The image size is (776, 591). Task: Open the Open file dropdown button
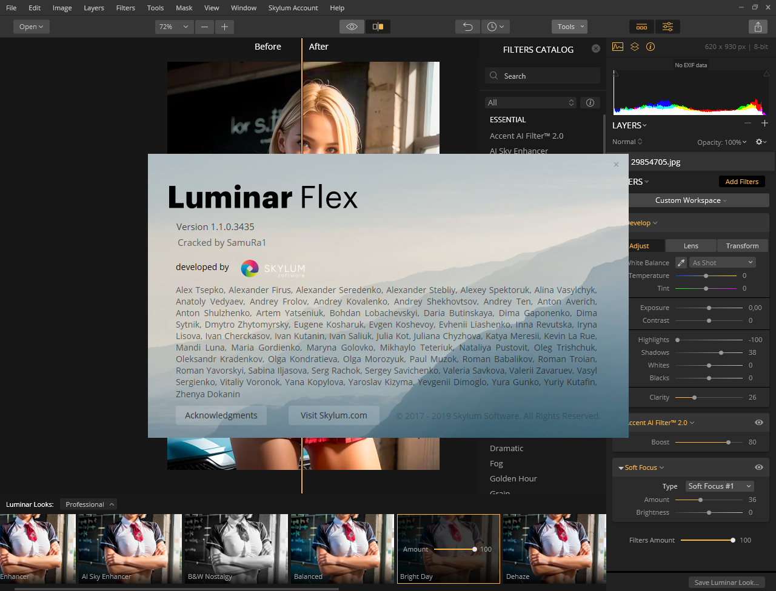(32, 27)
